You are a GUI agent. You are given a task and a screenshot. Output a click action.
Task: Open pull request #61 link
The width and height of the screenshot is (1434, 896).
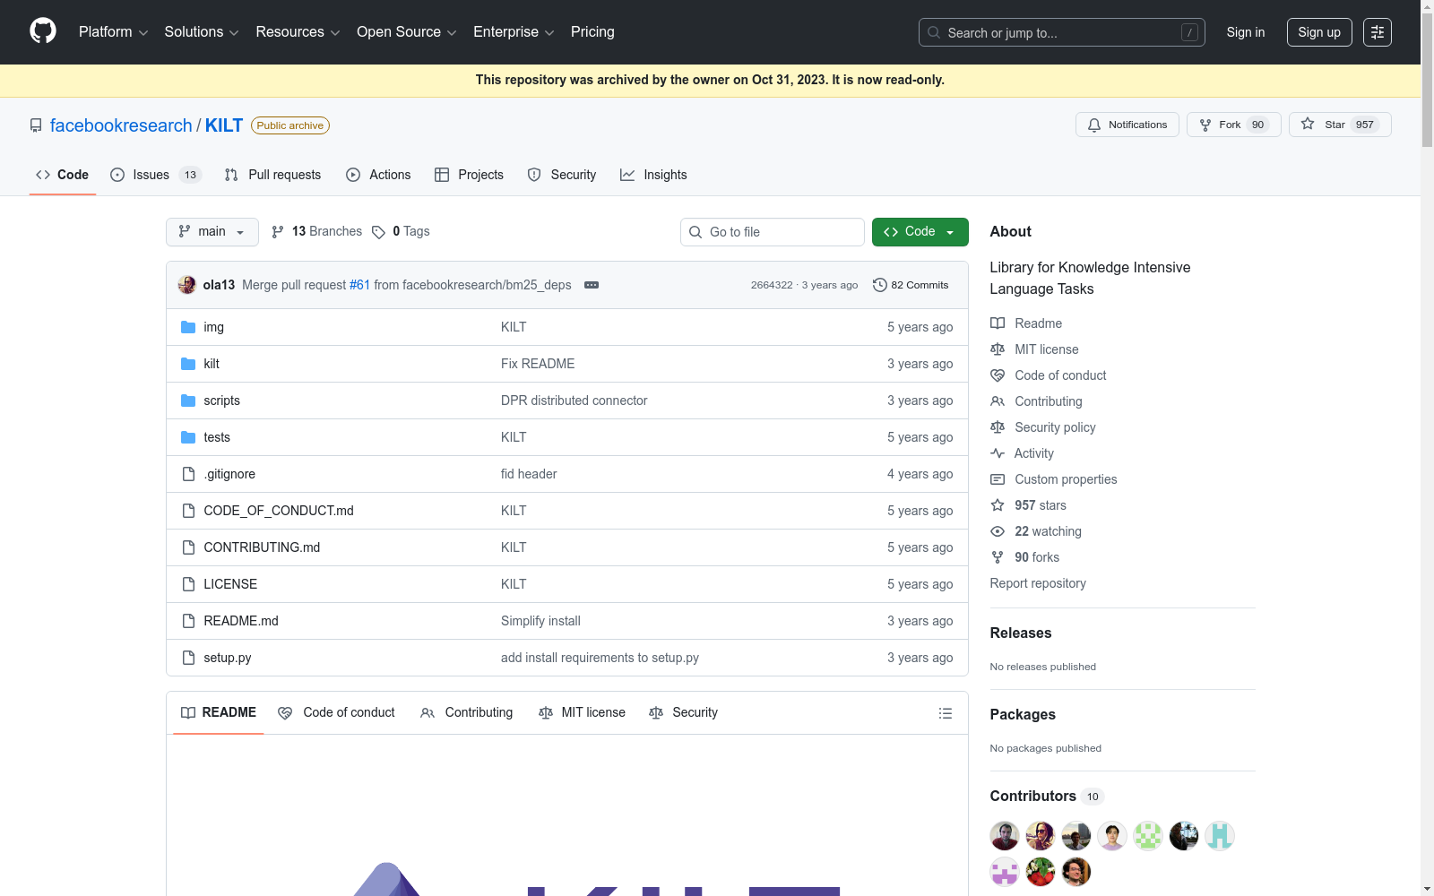[359, 285]
